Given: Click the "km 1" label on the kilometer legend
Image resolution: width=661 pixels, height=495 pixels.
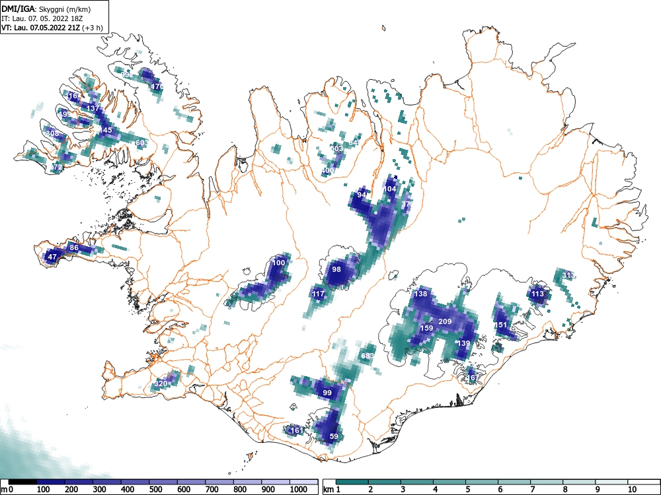Looking at the screenshot, I should click(x=332, y=490).
